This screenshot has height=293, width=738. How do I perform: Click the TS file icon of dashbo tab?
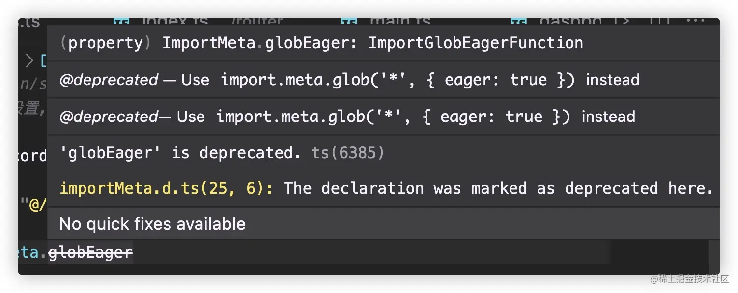[518, 22]
